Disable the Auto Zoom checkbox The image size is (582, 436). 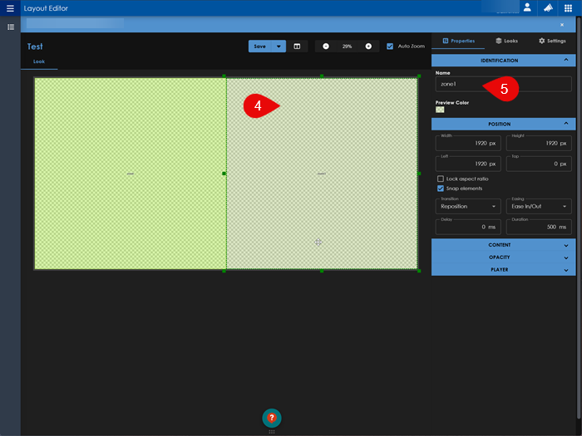[x=391, y=47]
